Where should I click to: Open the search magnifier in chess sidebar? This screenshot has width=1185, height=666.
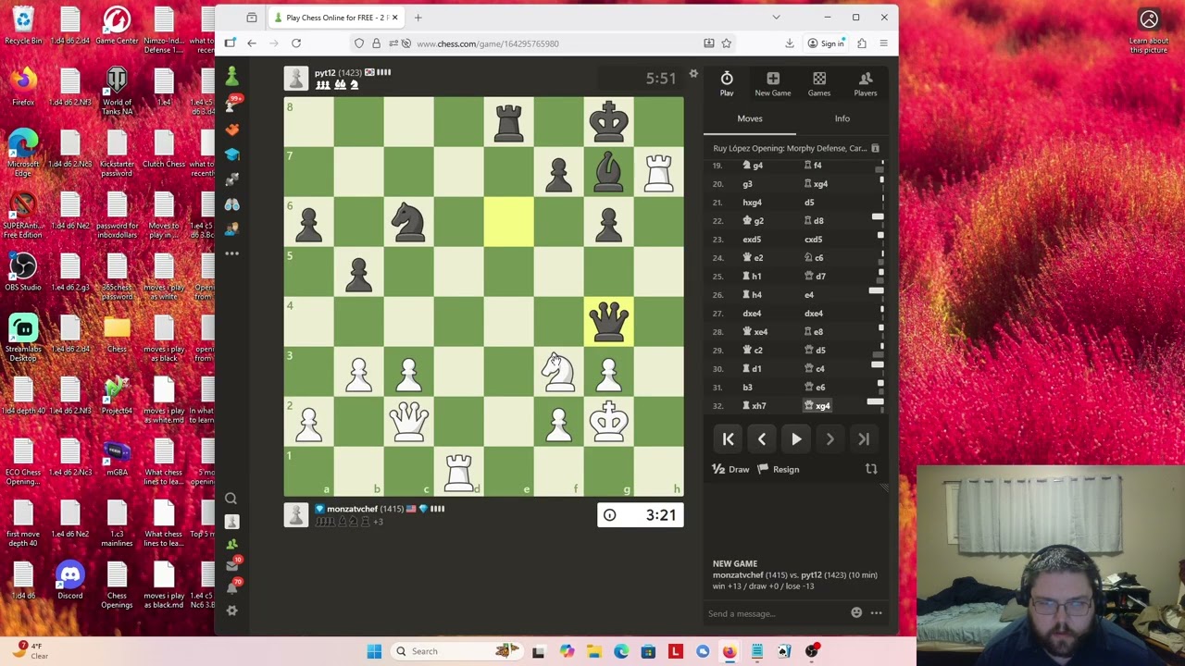[x=231, y=499]
